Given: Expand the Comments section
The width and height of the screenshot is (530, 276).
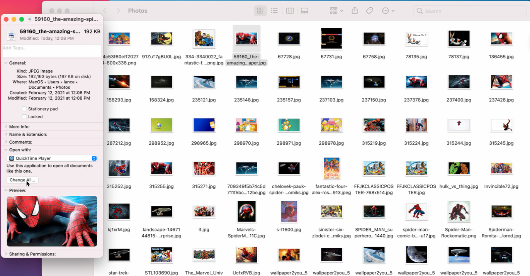Looking at the screenshot, I should click(6, 142).
